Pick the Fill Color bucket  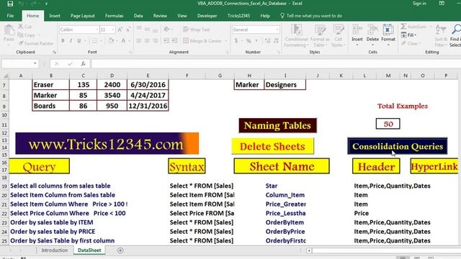pyautogui.click(x=111, y=41)
